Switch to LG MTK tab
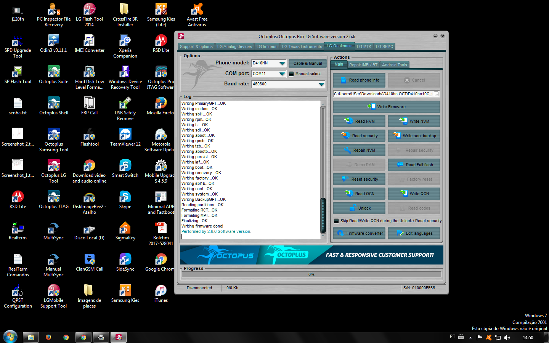The width and height of the screenshot is (549, 343). (364, 46)
